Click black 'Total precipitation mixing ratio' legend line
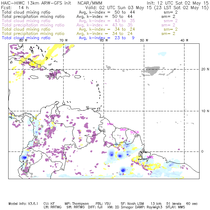Screen dimensions: 210x210 tap(33, 16)
